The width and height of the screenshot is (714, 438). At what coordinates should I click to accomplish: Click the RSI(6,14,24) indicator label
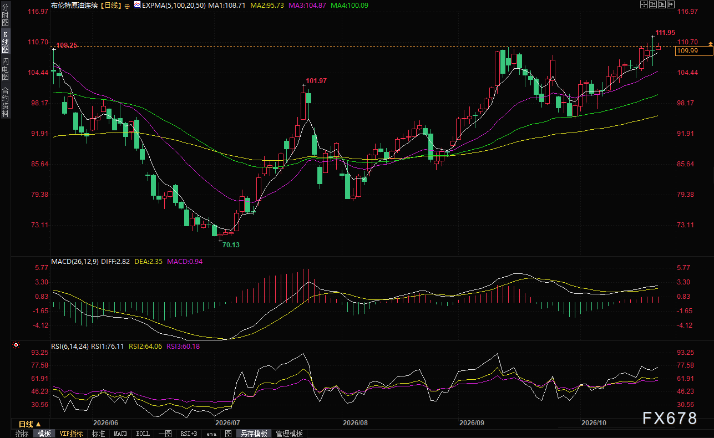(69, 346)
